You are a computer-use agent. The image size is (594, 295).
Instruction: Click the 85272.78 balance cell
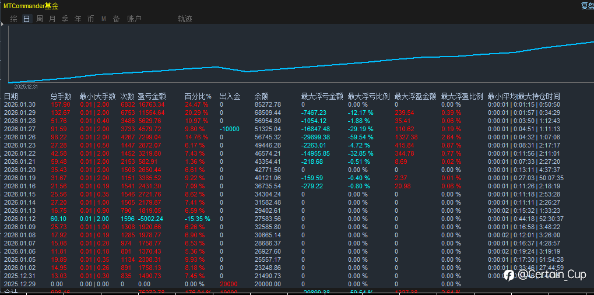click(268, 104)
